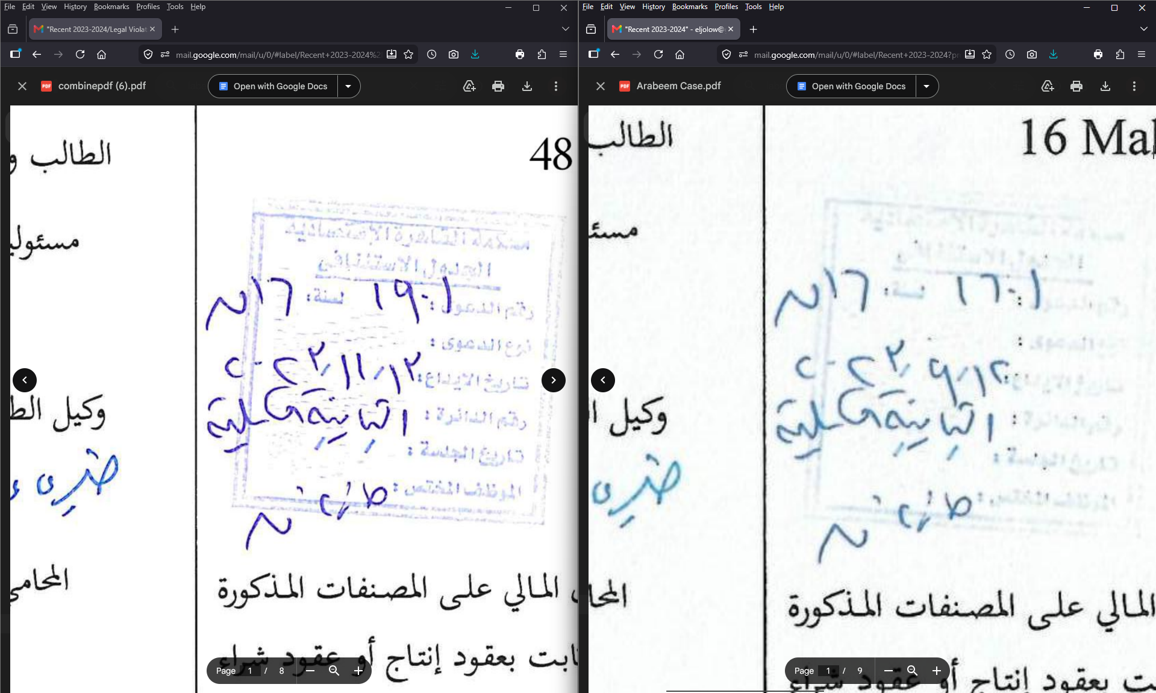
Task: Open History menu in left browser window
Action: click(x=75, y=7)
